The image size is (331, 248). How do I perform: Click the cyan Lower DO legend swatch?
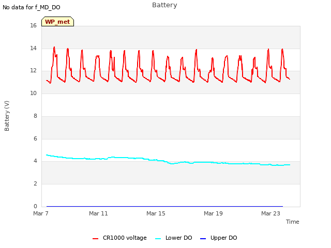pyautogui.click(x=158, y=239)
